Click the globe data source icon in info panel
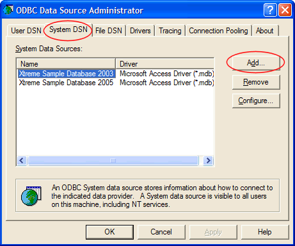Image resolution: width=295 pixels, height=246 pixels. (x=31, y=195)
